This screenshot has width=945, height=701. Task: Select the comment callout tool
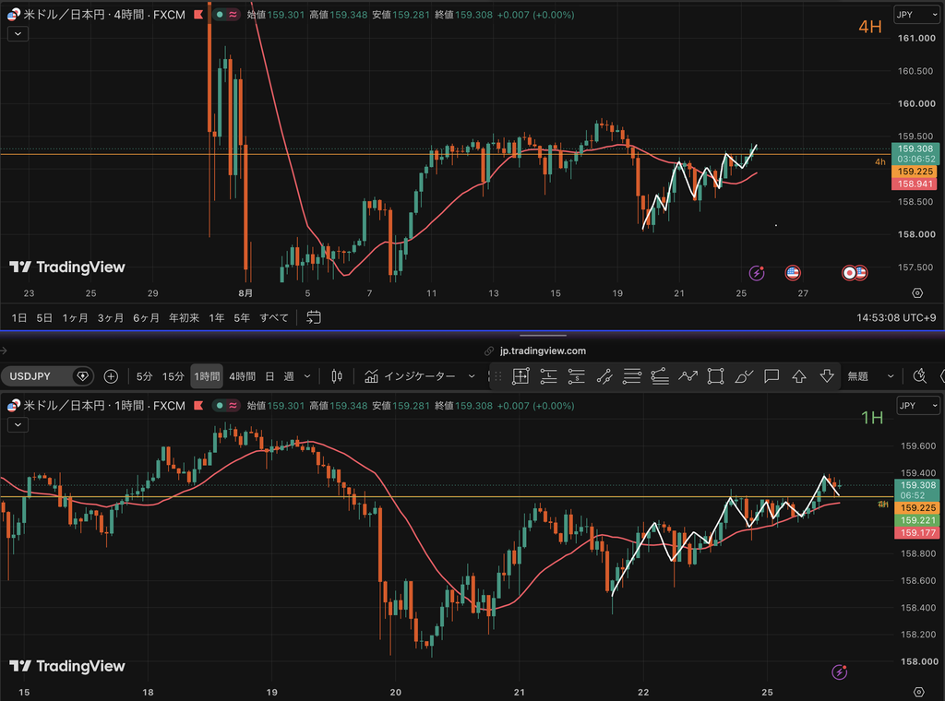point(772,376)
